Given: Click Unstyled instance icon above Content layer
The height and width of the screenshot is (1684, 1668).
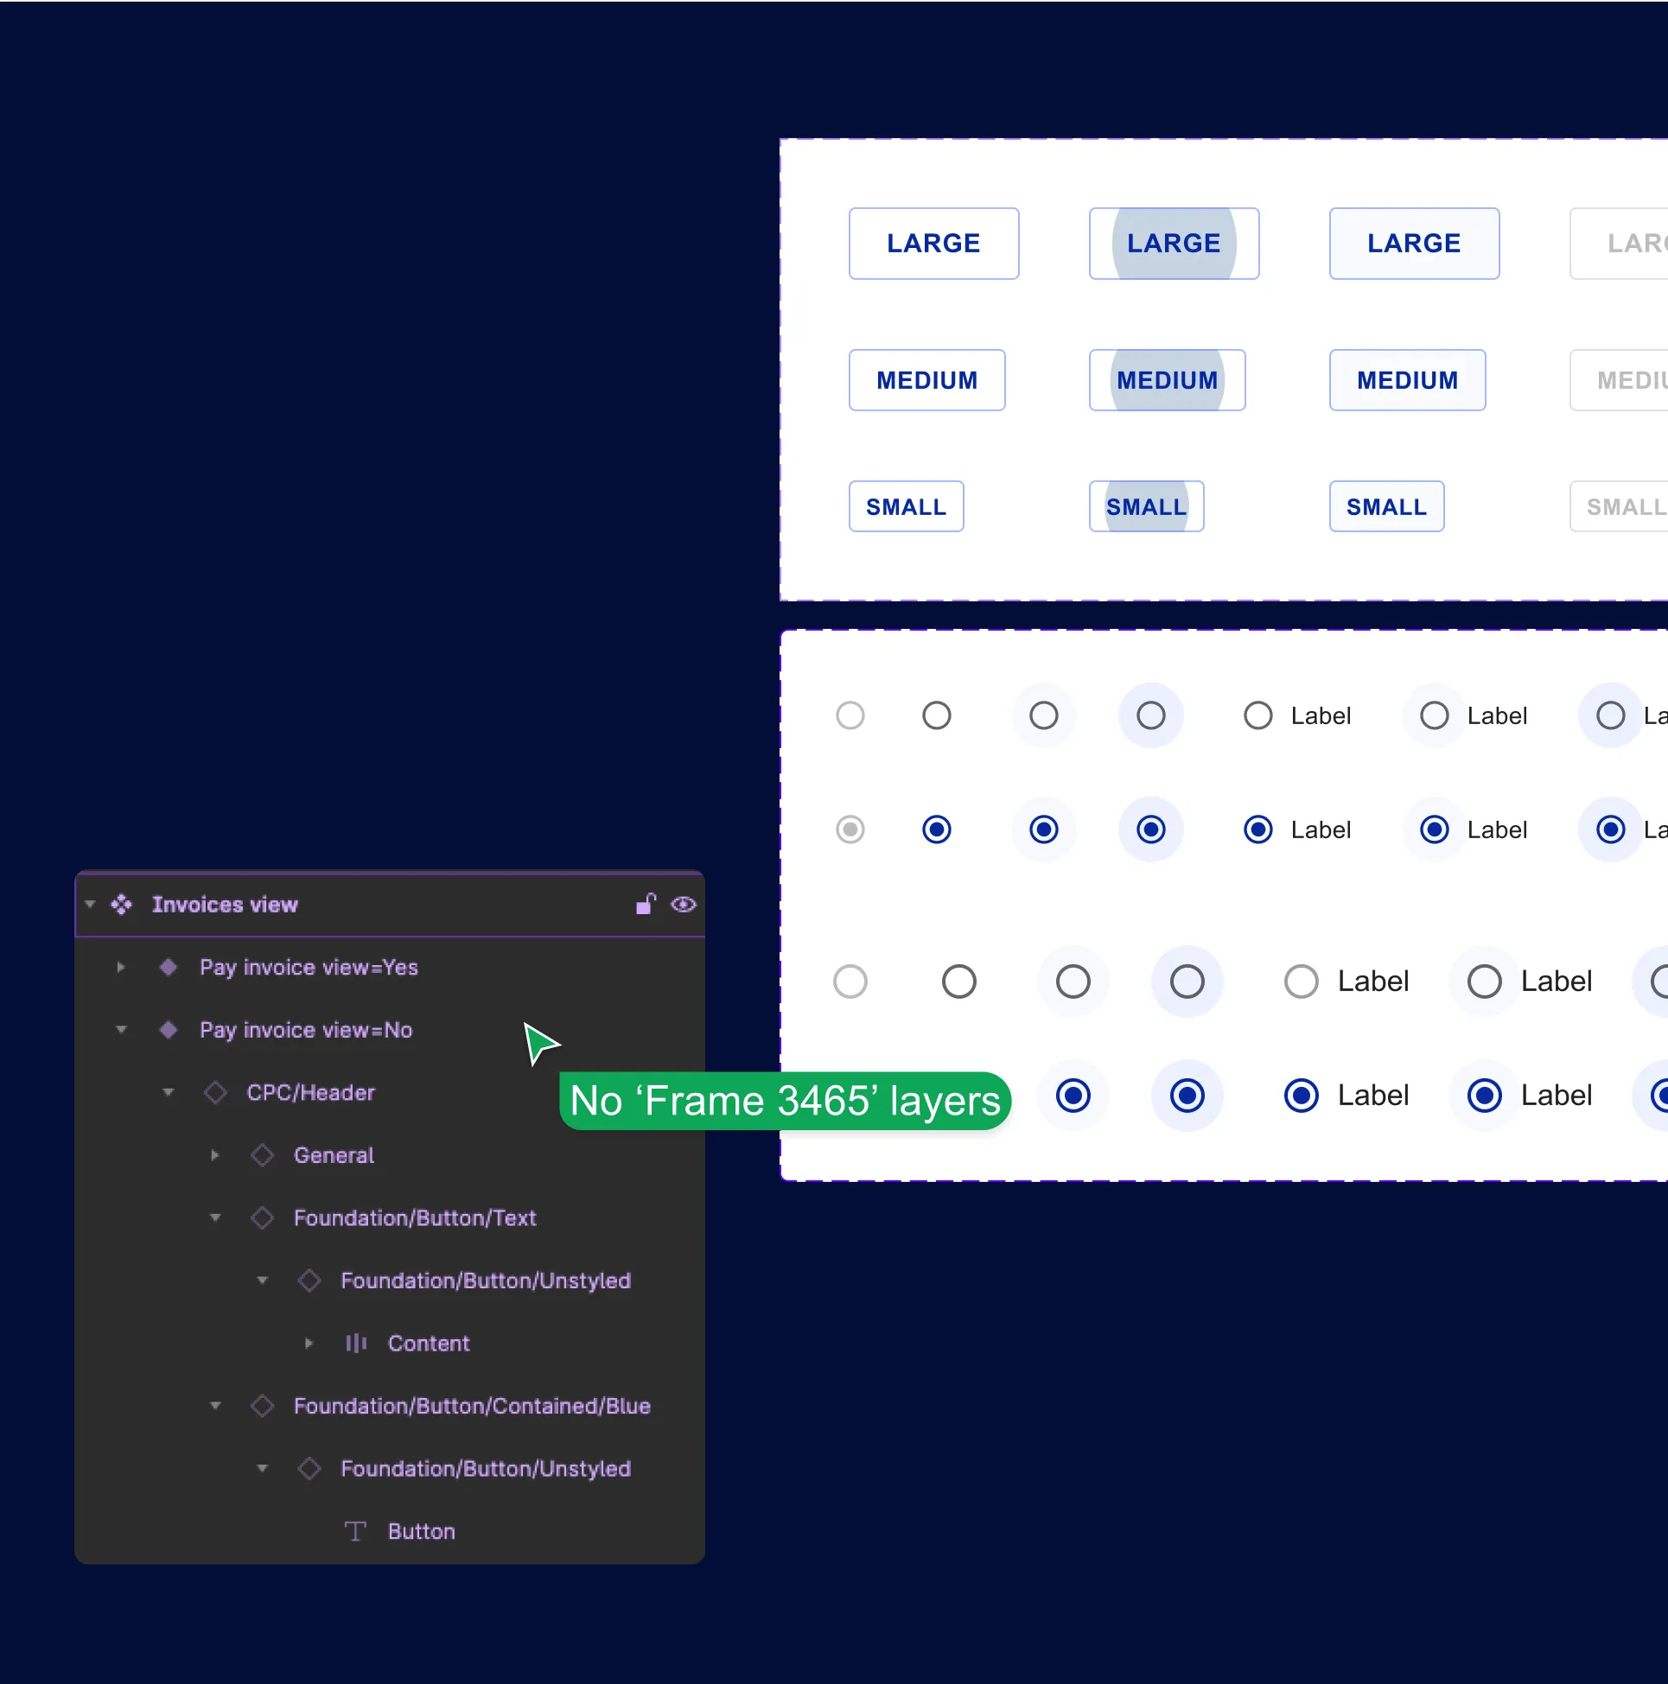Looking at the screenshot, I should [309, 1280].
